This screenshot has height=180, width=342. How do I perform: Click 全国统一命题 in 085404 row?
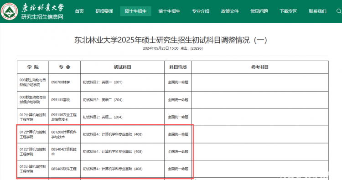pyautogui.click(x=178, y=152)
